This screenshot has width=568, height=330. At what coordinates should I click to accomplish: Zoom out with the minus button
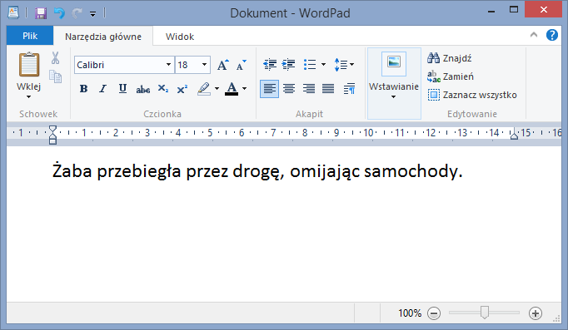[x=434, y=313]
